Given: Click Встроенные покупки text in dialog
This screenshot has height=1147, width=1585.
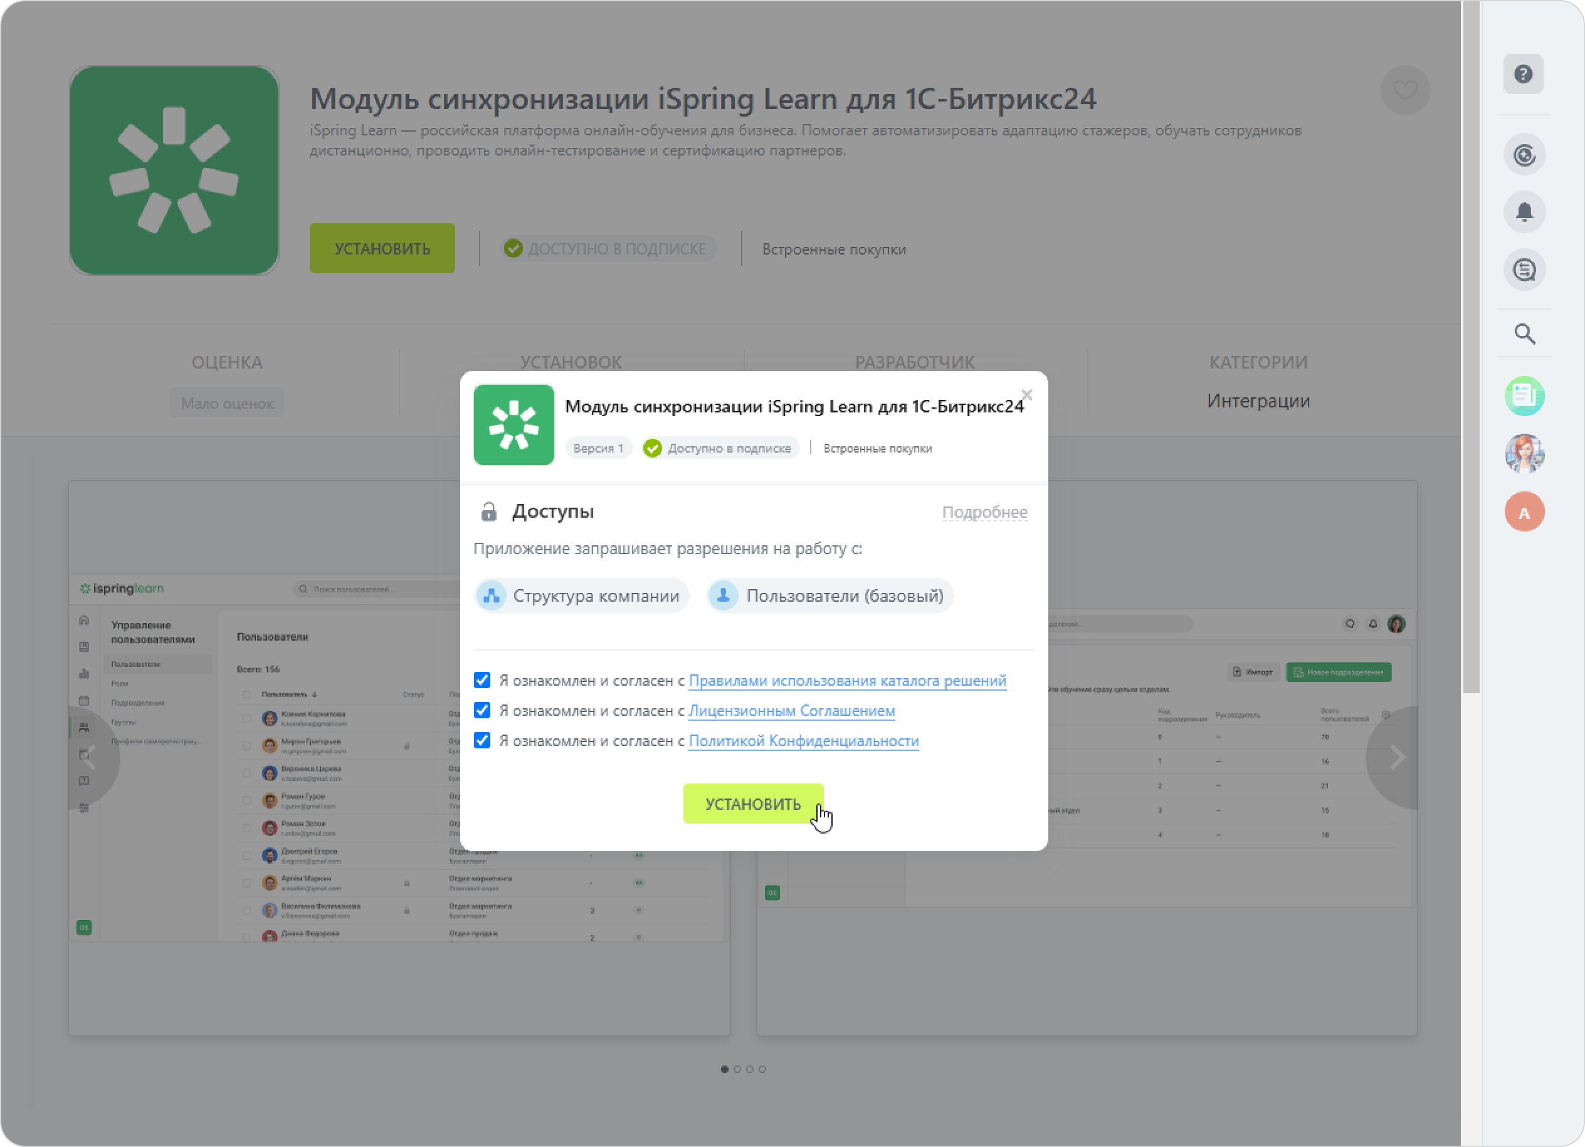Looking at the screenshot, I should click(877, 449).
